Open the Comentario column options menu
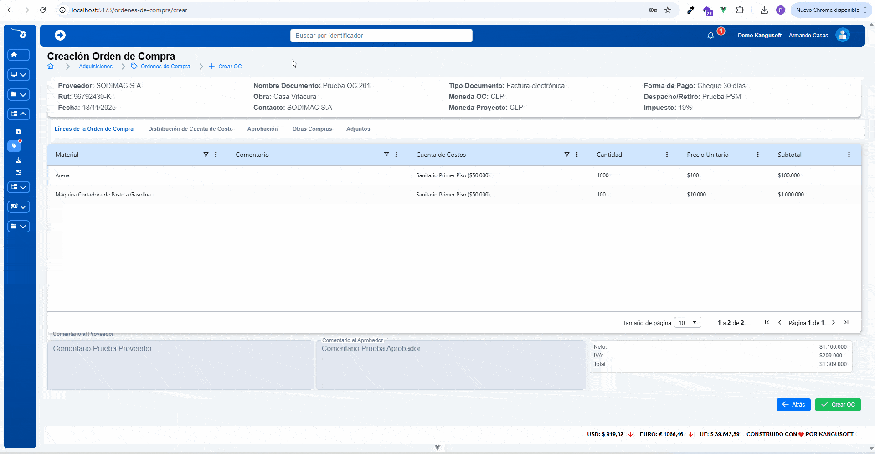 tap(396, 155)
